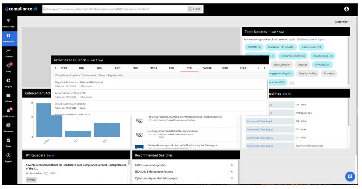Viewport: 362px width, 189px height.
Task: Open See All link for Whitepapers
Action: pyautogui.click(x=51, y=156)
